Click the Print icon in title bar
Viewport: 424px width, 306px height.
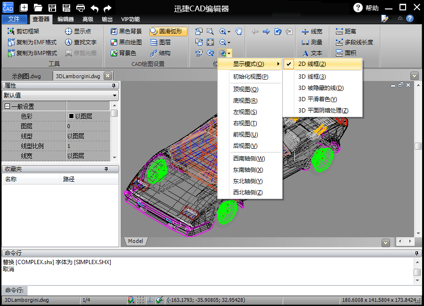(81, 8)
